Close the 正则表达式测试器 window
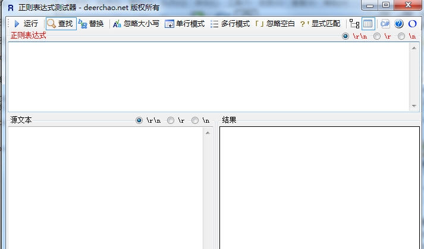 [x=408, y=5]
